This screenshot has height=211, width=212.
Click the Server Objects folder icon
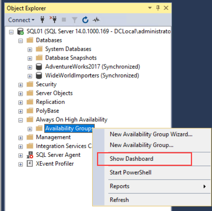[30, 93]
